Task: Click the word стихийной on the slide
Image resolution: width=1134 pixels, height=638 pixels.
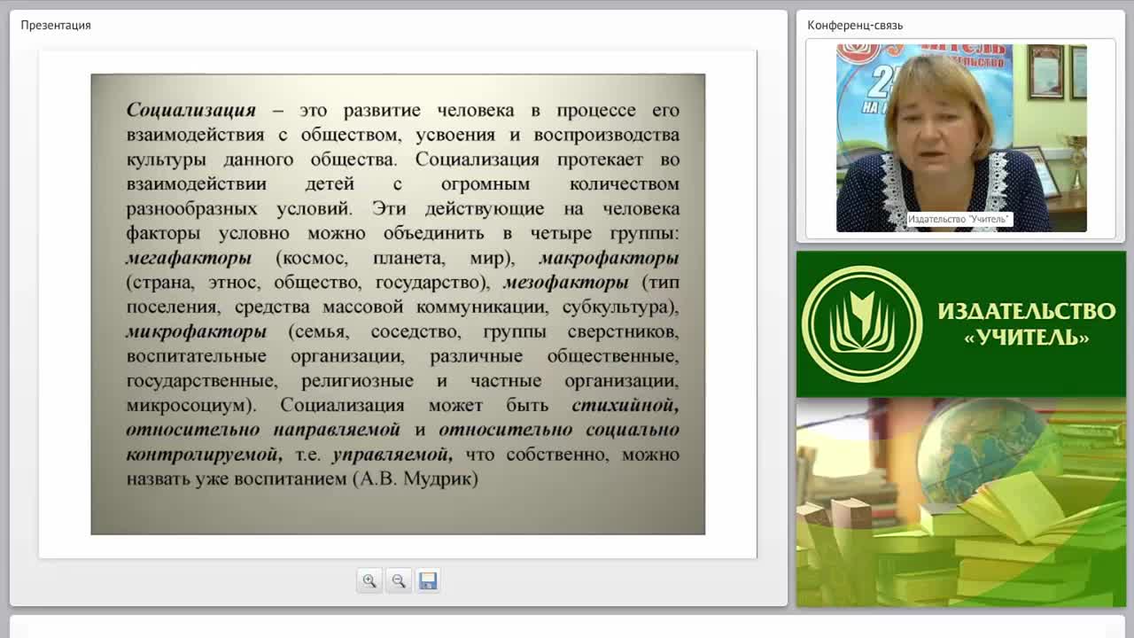Action: 625,406
